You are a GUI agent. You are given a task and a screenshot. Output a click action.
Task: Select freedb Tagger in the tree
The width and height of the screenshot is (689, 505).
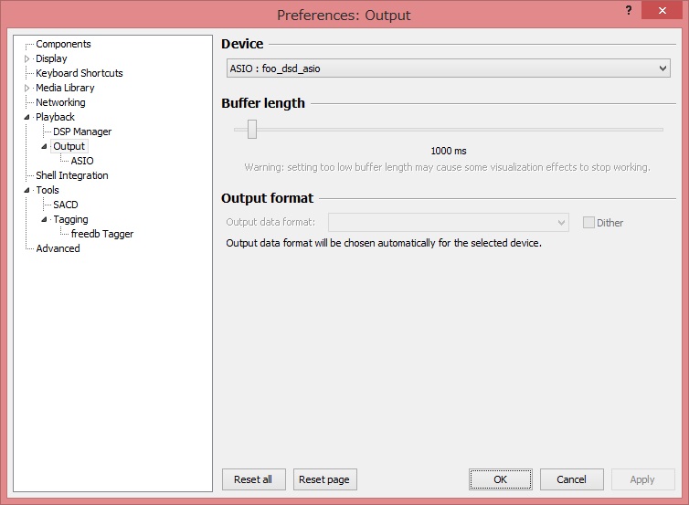102,234
